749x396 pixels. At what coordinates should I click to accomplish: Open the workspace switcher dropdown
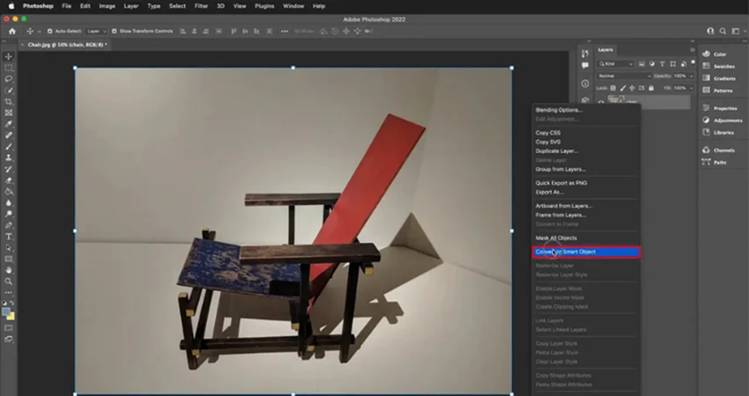coord(737,31)
